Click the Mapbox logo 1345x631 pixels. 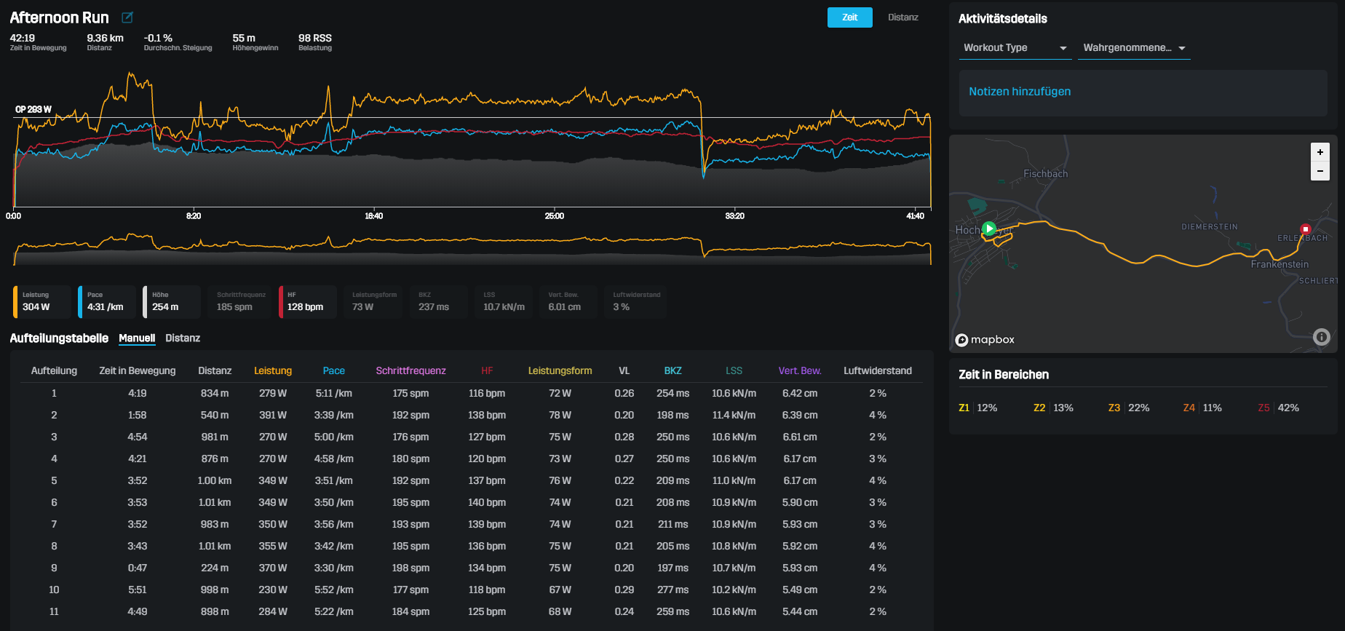[985, 340]
